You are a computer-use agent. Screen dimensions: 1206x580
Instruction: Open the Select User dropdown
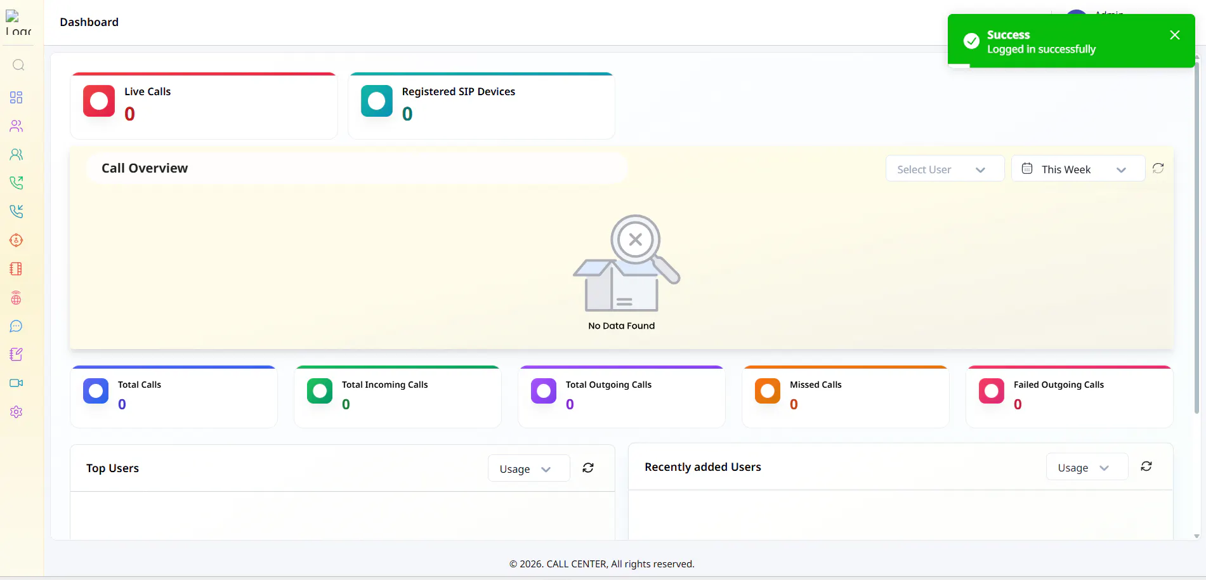[945, 169]
